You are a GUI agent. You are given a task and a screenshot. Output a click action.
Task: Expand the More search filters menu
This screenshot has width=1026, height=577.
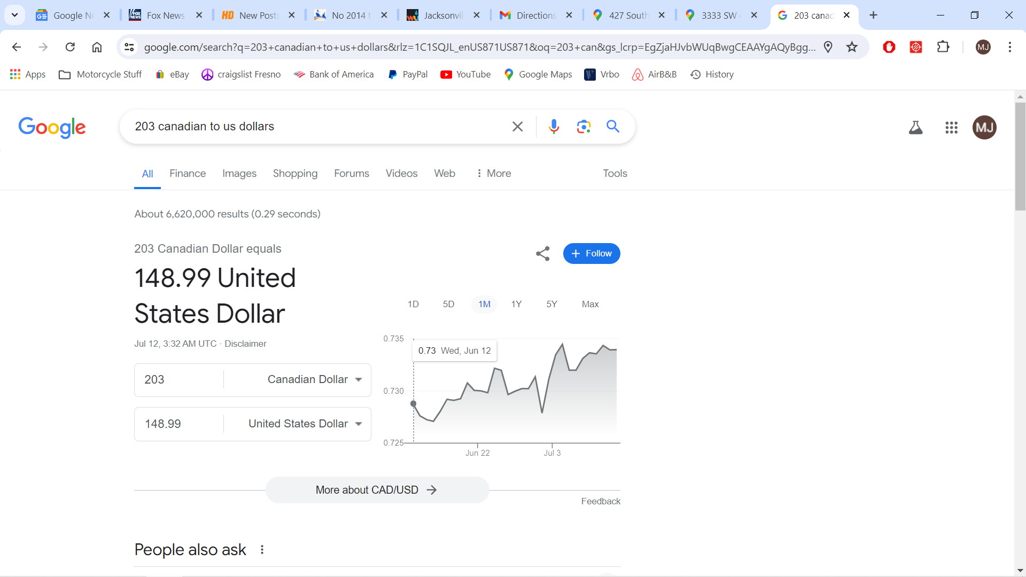pyautogui.click(x=493, y=173)
